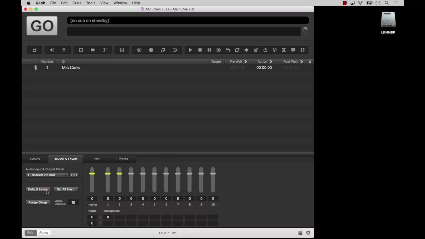This screenshot has height=239, width=425.
Task: Add an OSC cue (concentric circles icon)
Action: tap(139, 50)
